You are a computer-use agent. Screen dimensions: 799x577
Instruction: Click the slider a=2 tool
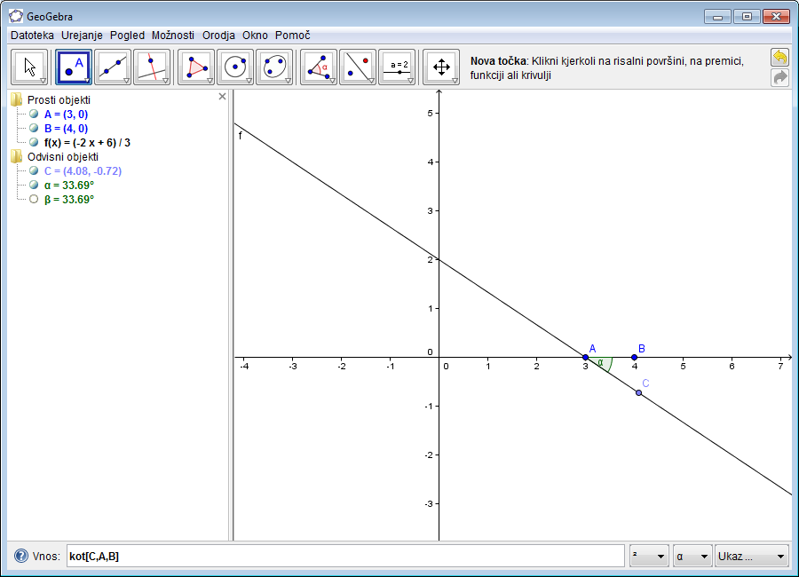coord(397,67)
